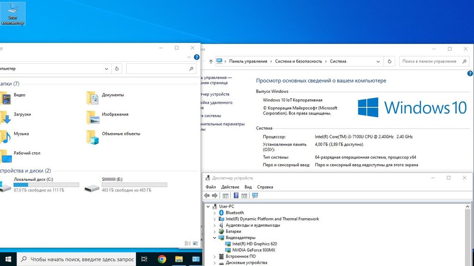Open the Видео folder in Explorer

(19, 95)
